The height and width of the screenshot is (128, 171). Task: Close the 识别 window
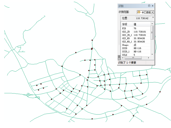153,6
